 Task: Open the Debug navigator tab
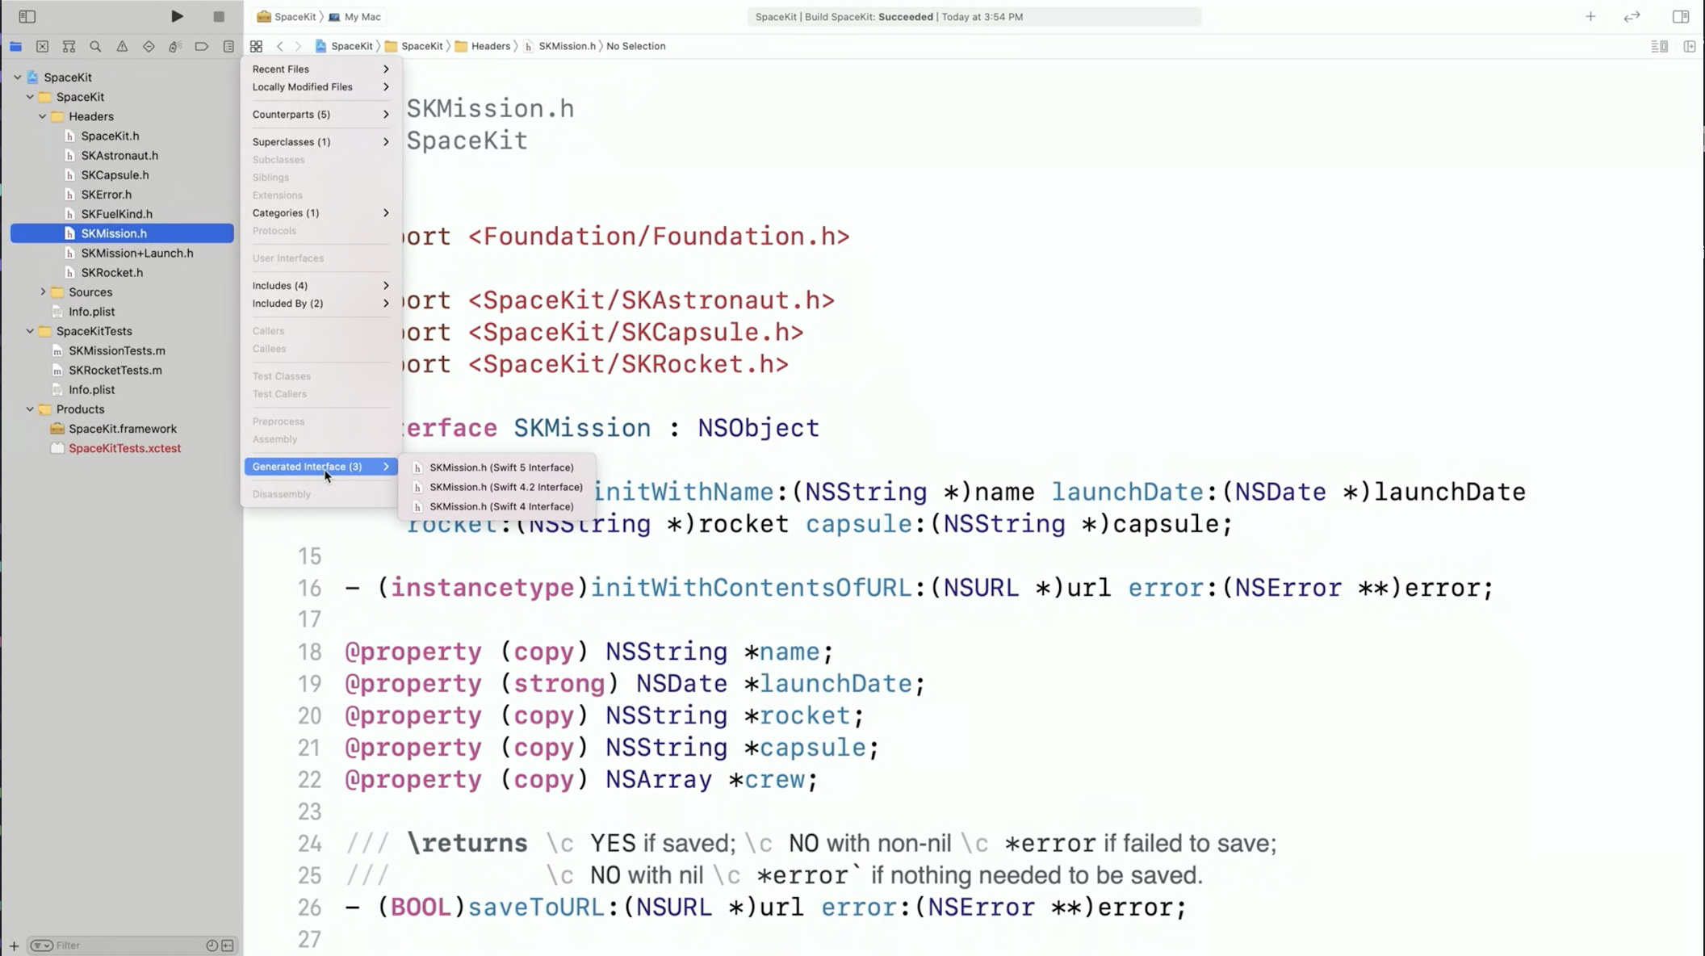tap(175, 47)
